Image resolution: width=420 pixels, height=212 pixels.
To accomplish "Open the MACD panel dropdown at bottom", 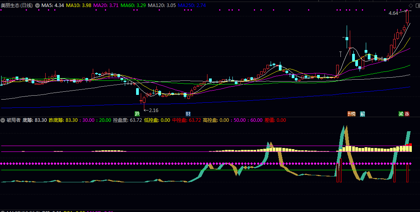I will coord(3,211).
